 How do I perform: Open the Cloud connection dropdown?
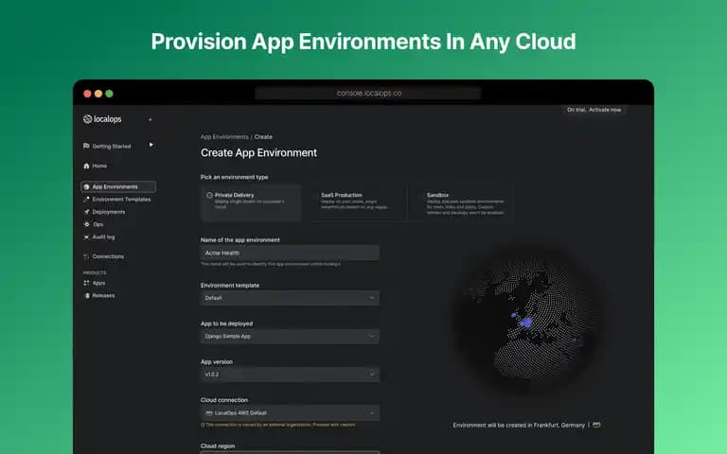click(291, 412)
